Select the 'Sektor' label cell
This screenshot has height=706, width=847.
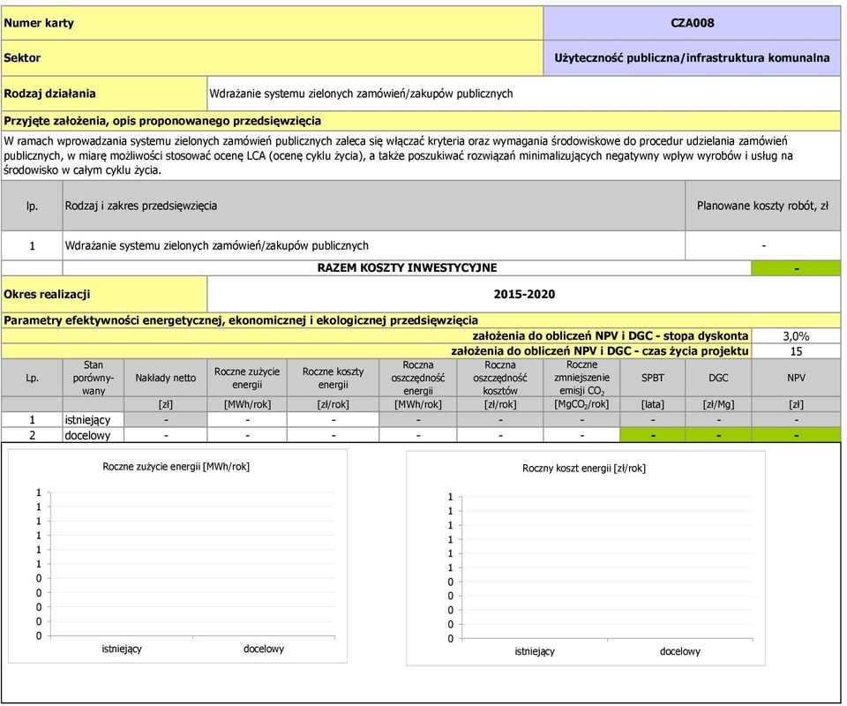tap(272, 57)
